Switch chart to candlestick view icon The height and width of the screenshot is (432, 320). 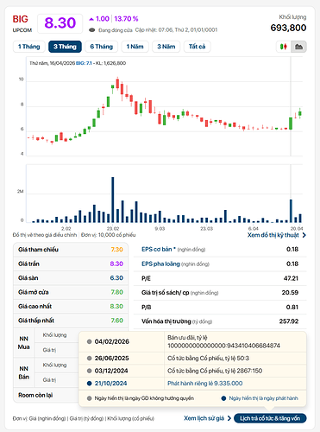pyautogui.click(x=284, y=47)
